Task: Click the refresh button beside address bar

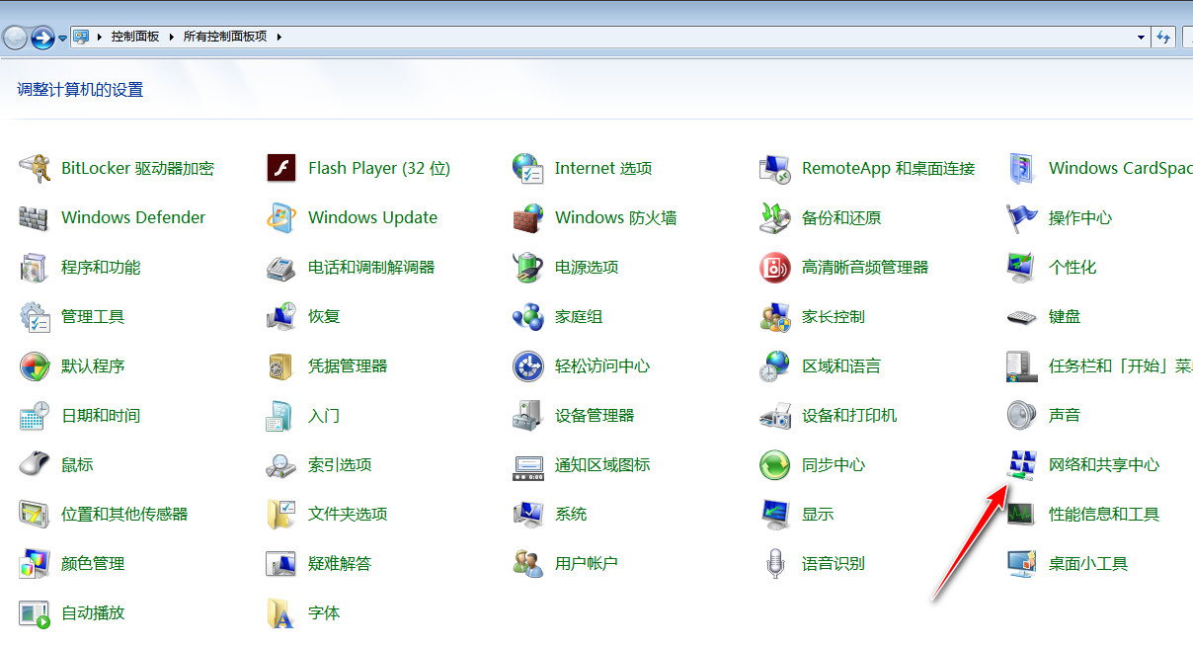Action: tap(1163, 37)
